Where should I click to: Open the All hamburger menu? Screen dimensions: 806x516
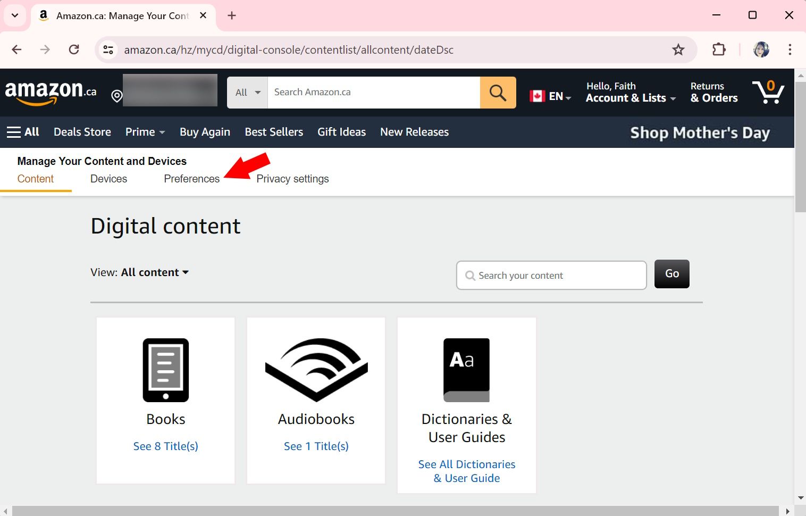22,132
